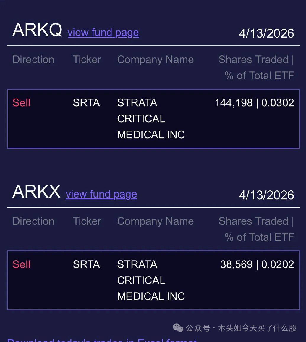Click Company Name header in ARKQ table

pyautogui.click(x=155, y=60)
